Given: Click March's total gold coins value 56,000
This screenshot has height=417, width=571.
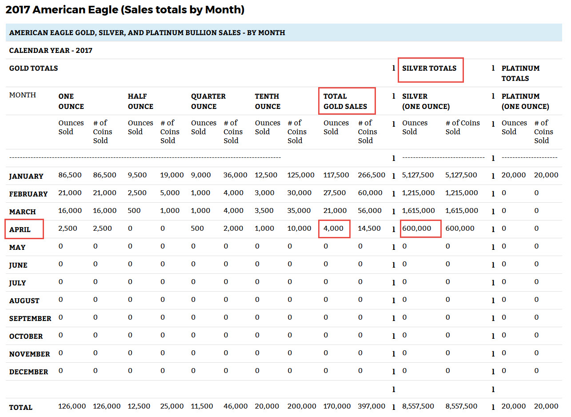Looking at the screenshot, I should coord(370,211).
